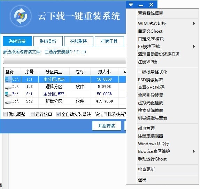Click the 已选择安装到C:\(1:1) status text
This screenshot has height=189, width=200.
pyautogui.click(x=65, y=52)
